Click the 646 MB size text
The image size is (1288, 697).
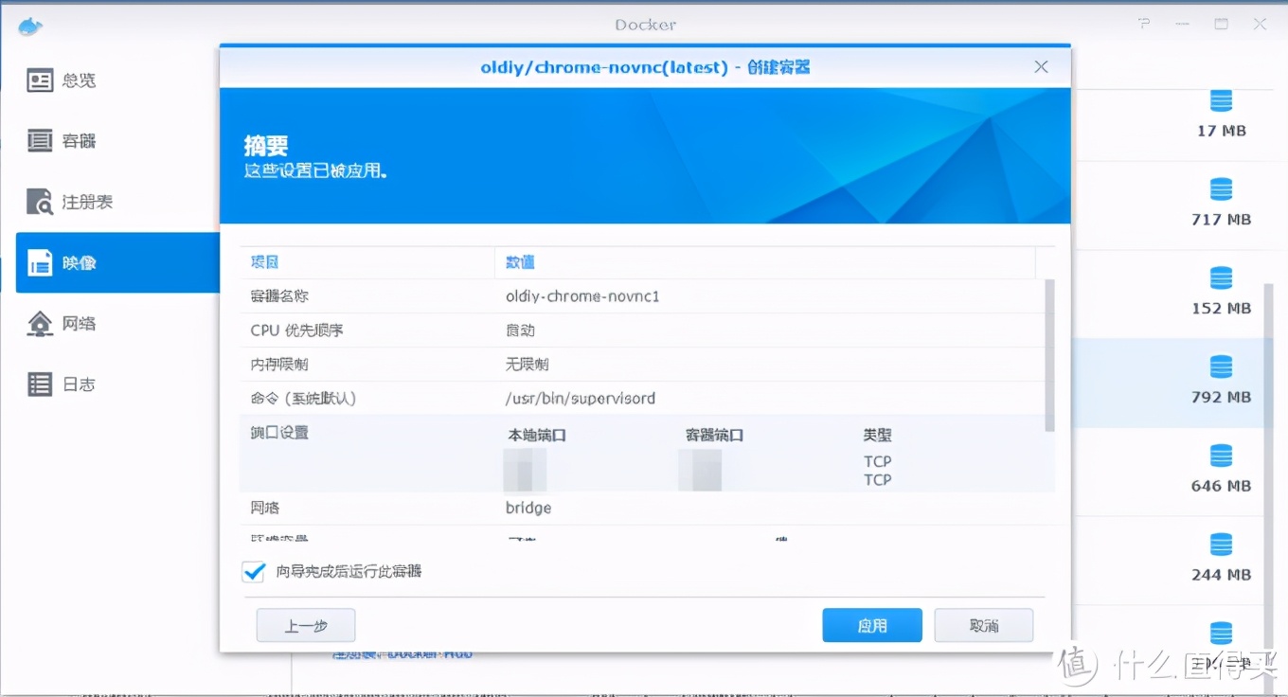pyautogui.click(x=1222, y=487)
